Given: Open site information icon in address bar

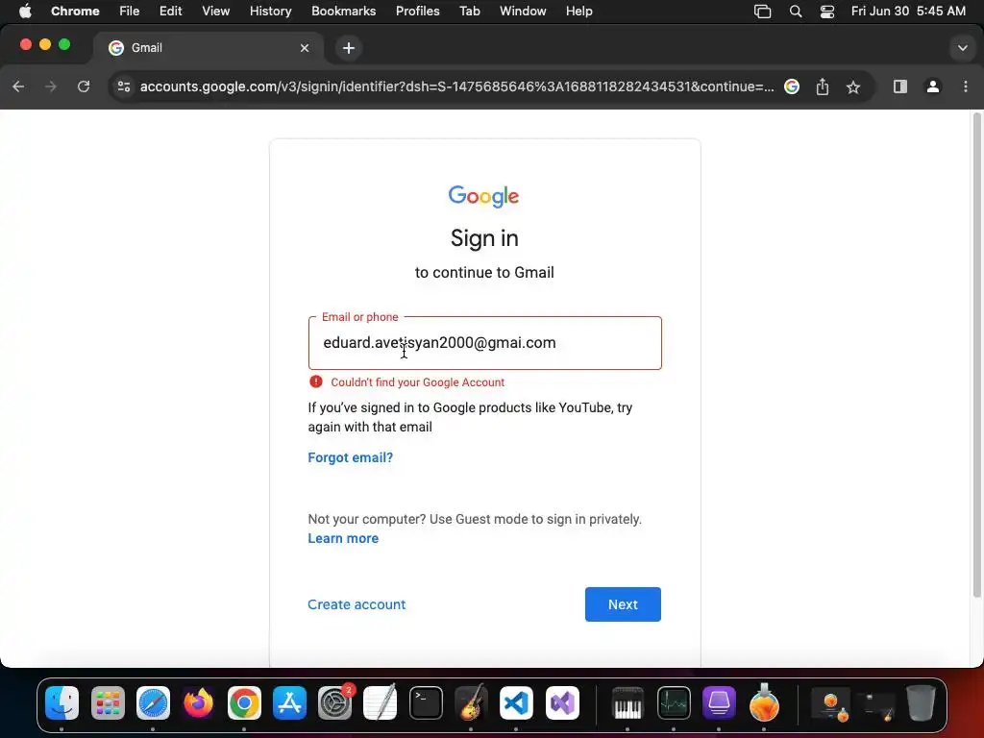Looking at the screenshot, I should [124, 86].
